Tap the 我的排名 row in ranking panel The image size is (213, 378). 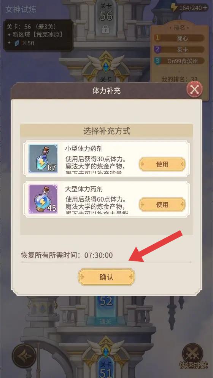[x=179, y=79]
